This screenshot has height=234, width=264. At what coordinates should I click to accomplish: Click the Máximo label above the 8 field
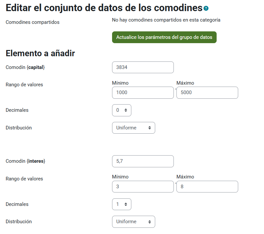[185, 177]
